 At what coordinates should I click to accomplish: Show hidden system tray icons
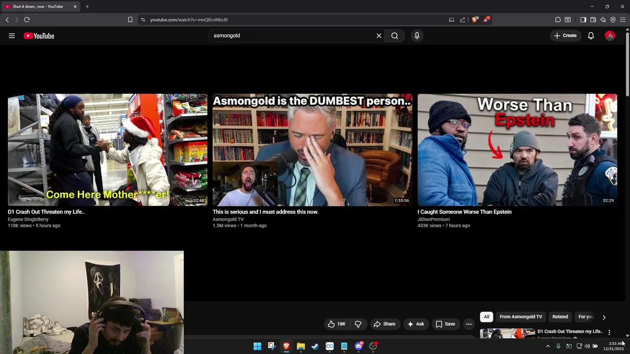pyautogui.click(x=548, y=346)
